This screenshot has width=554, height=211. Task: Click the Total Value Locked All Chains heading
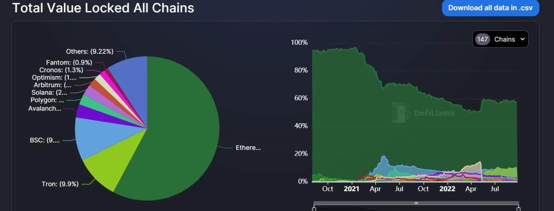tap(103, 8)
